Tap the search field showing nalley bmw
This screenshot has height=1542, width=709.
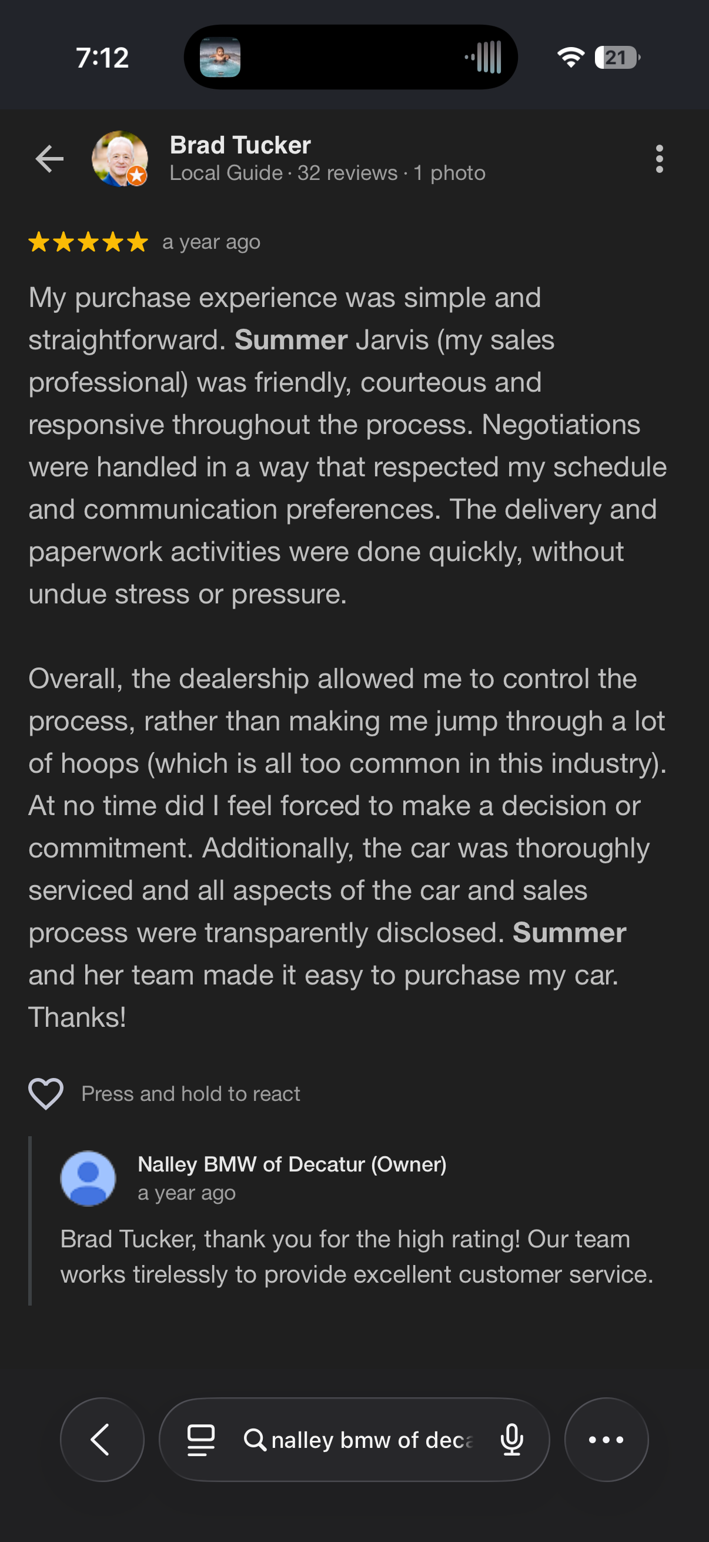(x=371, y=1440)
